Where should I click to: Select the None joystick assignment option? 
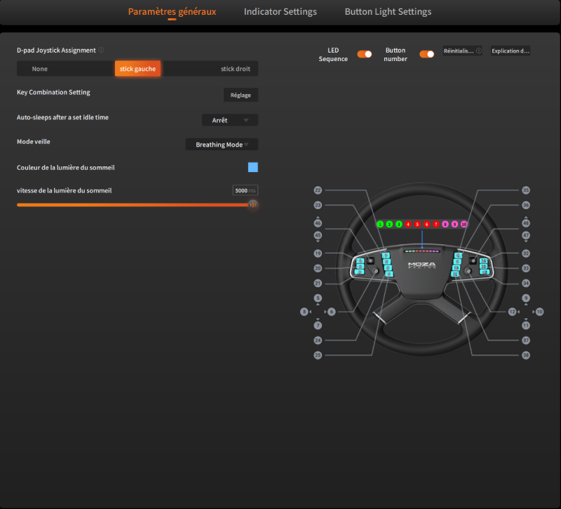[40, 69]
